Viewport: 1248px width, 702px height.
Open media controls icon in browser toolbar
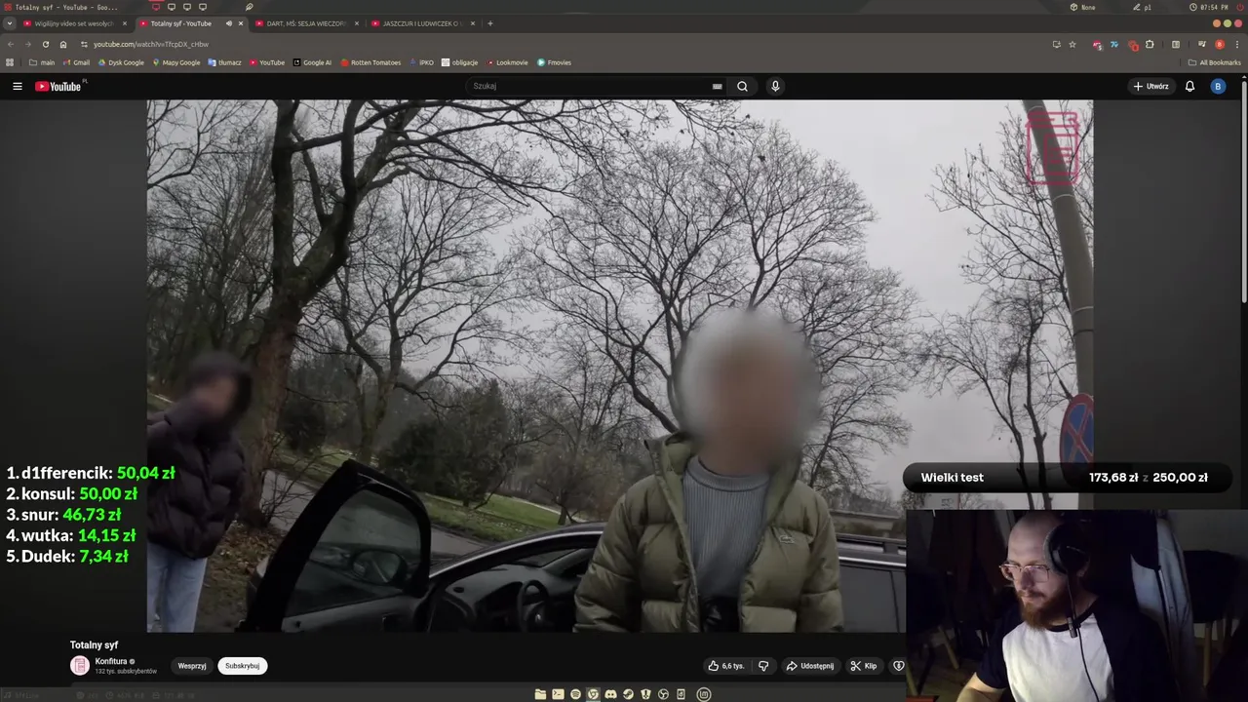click(x=1202, y=44)
